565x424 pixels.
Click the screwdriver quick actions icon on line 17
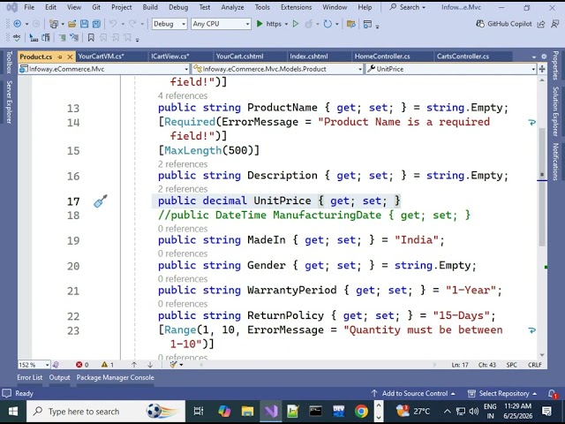coord(101,201)
